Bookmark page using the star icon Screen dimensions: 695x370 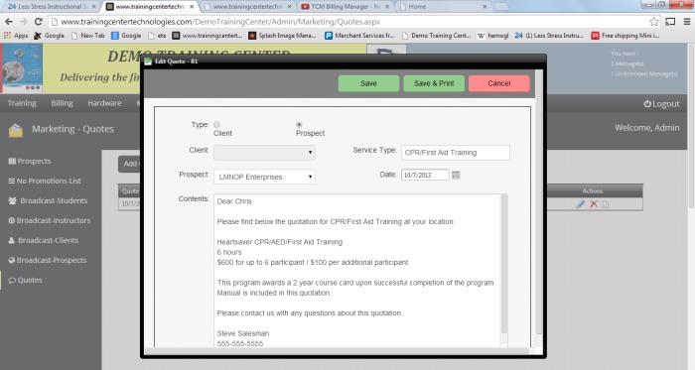click(x=653, y=22)
